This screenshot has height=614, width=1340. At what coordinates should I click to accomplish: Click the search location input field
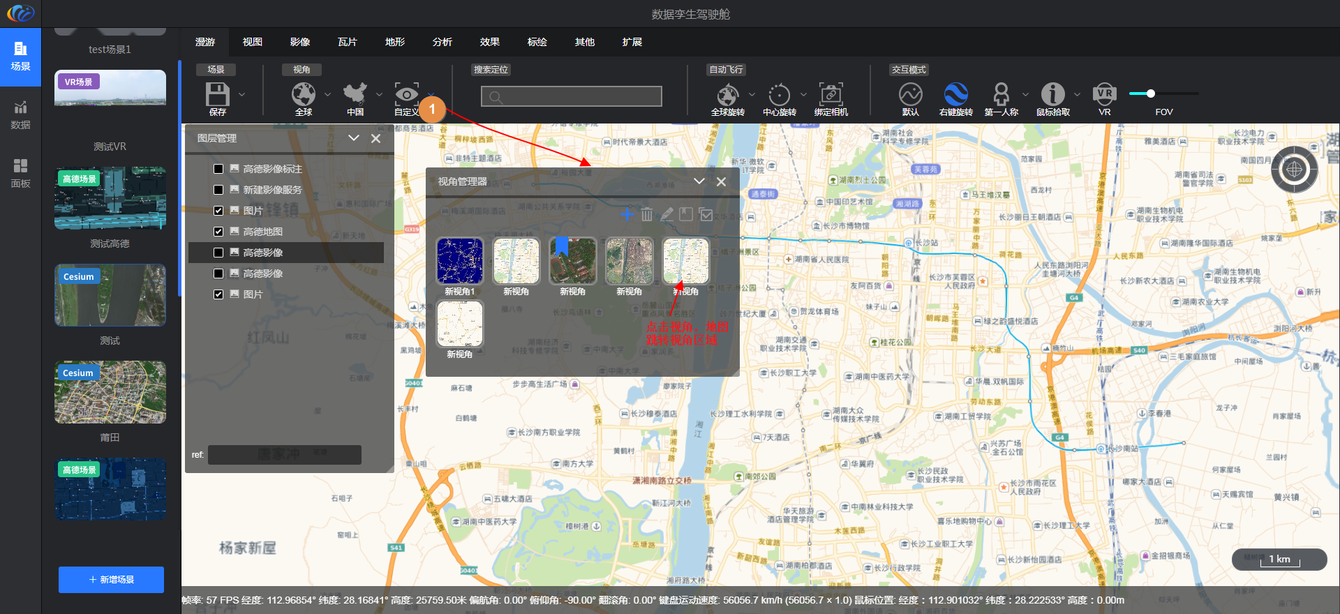pos(571,96)
